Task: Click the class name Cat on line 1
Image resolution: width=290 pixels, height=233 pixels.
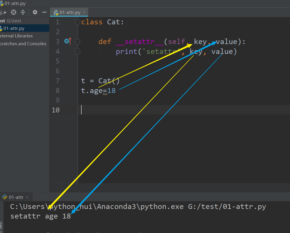Action: point(113,22)
